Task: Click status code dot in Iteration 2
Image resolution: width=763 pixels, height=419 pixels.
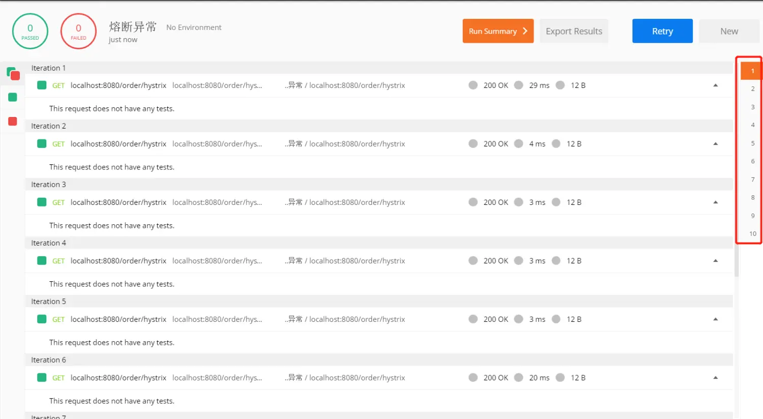Action: pos(473,144)
